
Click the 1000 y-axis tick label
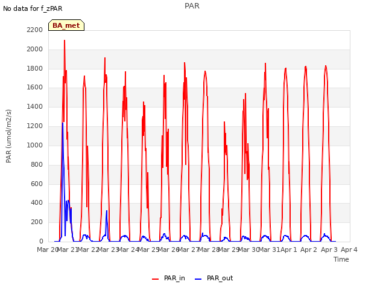click(x=35, y=145)
